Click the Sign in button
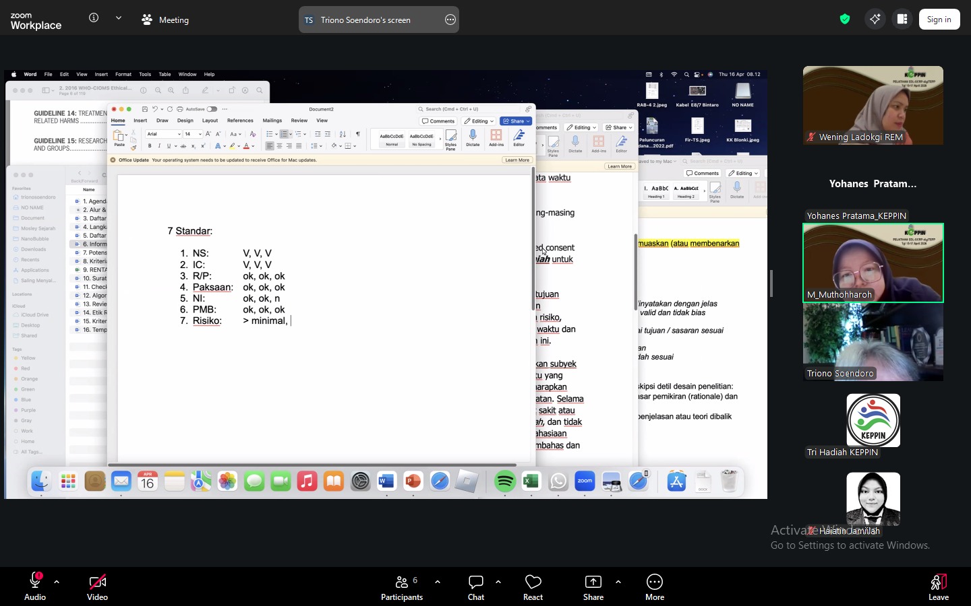 click(939, 20)
